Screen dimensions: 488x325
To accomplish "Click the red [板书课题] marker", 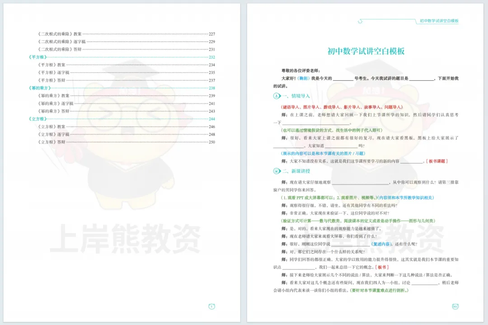I will pyautogui.click(x=436, y=161).
